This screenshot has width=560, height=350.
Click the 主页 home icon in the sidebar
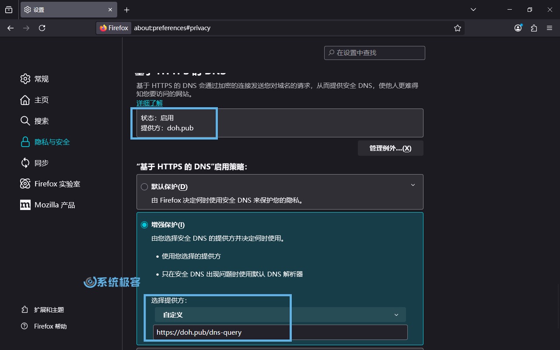coord(25,100)
